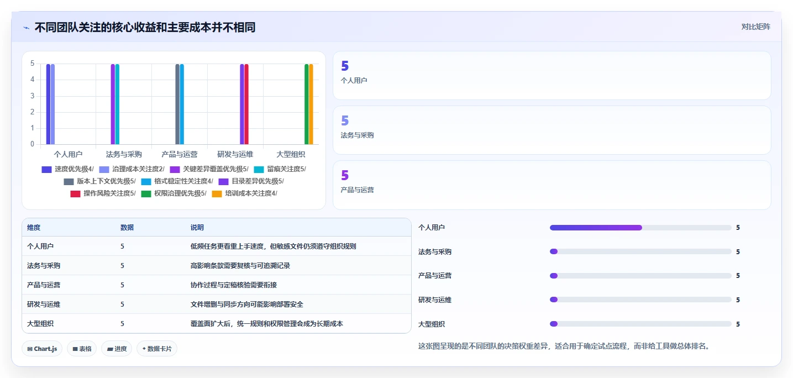Click the 说明 table column header

(x=197, y=228)
